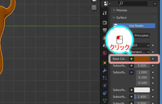Click the Surface panel drag grip
Image resolution: width=162 pixels, height=104 pixels.
pyautogui.click(x=154, y=18)
